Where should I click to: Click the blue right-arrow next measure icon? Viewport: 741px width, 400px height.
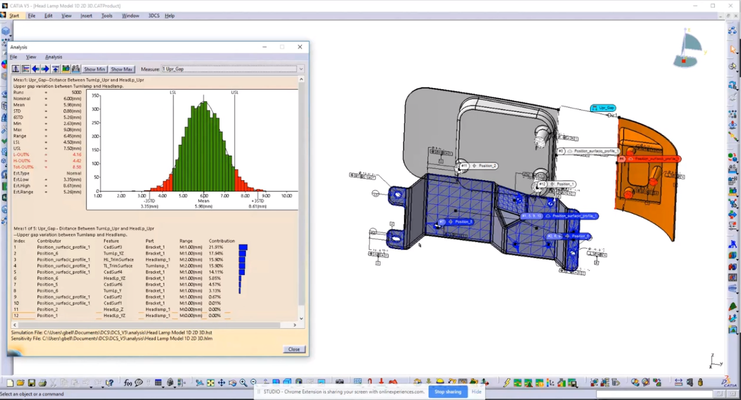[x=45, y=68]
